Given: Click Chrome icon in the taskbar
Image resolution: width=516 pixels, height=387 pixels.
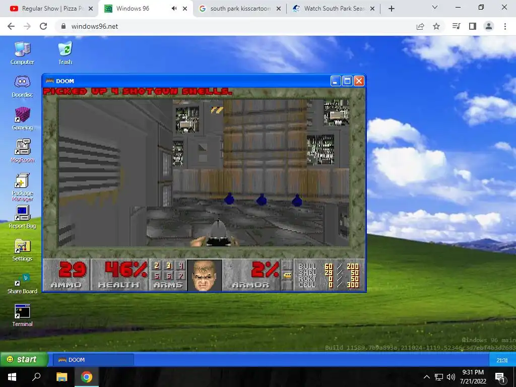Looking at the screenshot, I should click(87, 377).
